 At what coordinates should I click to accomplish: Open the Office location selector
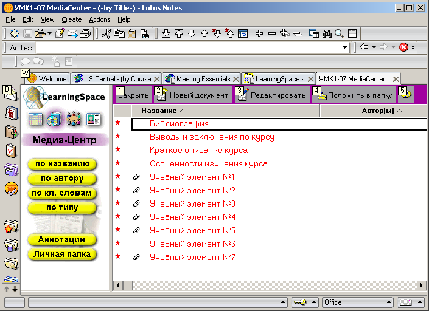tap(357, 302)
